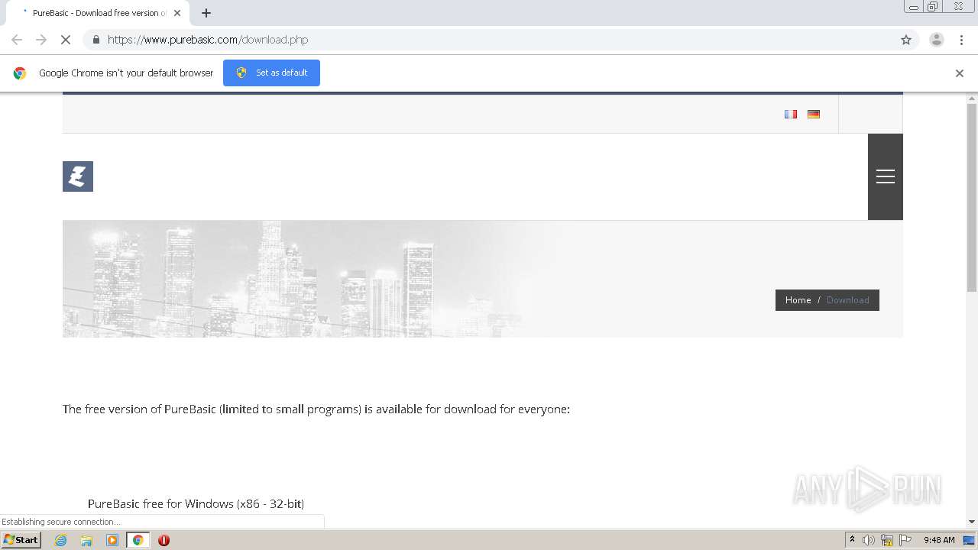The height and width of the screenshot is (550, 978).
Task: Stop loading the page
Action: pyautogui.click(x=66, y=40)
